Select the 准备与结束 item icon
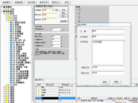Image resolution: width=138 pixels, height=103 pixels. pyautogui.click(x=11, y=22)
